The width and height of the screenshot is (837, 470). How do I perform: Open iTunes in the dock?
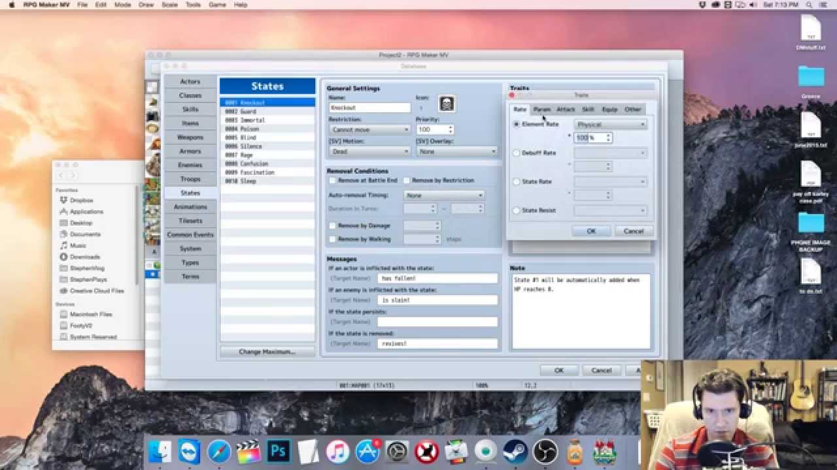click(x=338, y=452)
